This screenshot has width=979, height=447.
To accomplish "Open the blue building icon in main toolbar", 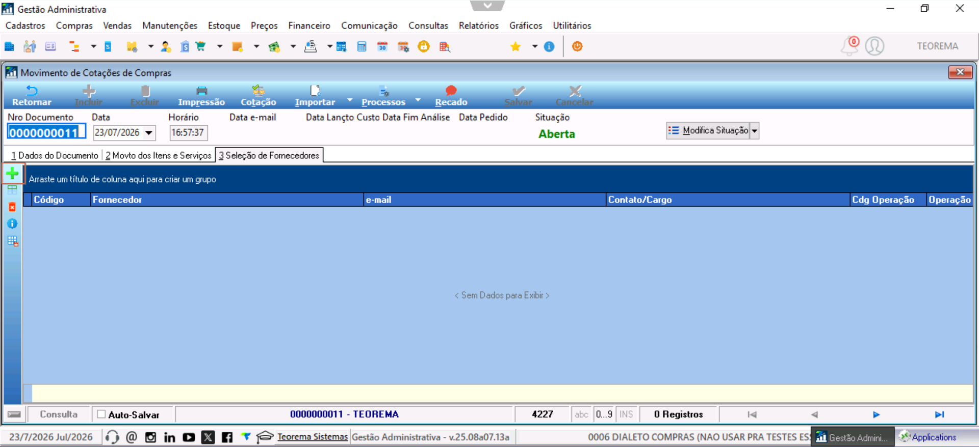I will click(9, 47).
